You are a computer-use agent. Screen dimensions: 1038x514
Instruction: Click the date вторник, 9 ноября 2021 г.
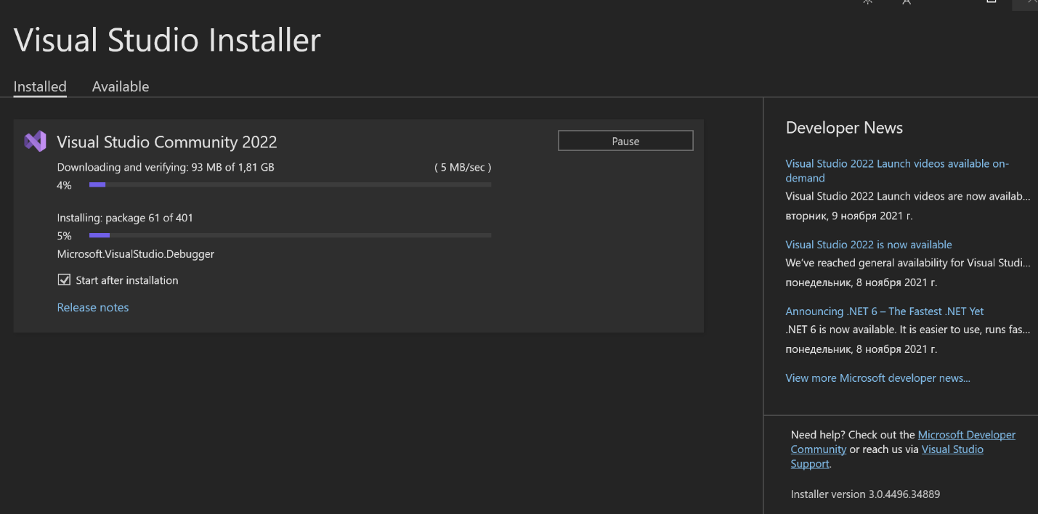(x=848, y=216)
